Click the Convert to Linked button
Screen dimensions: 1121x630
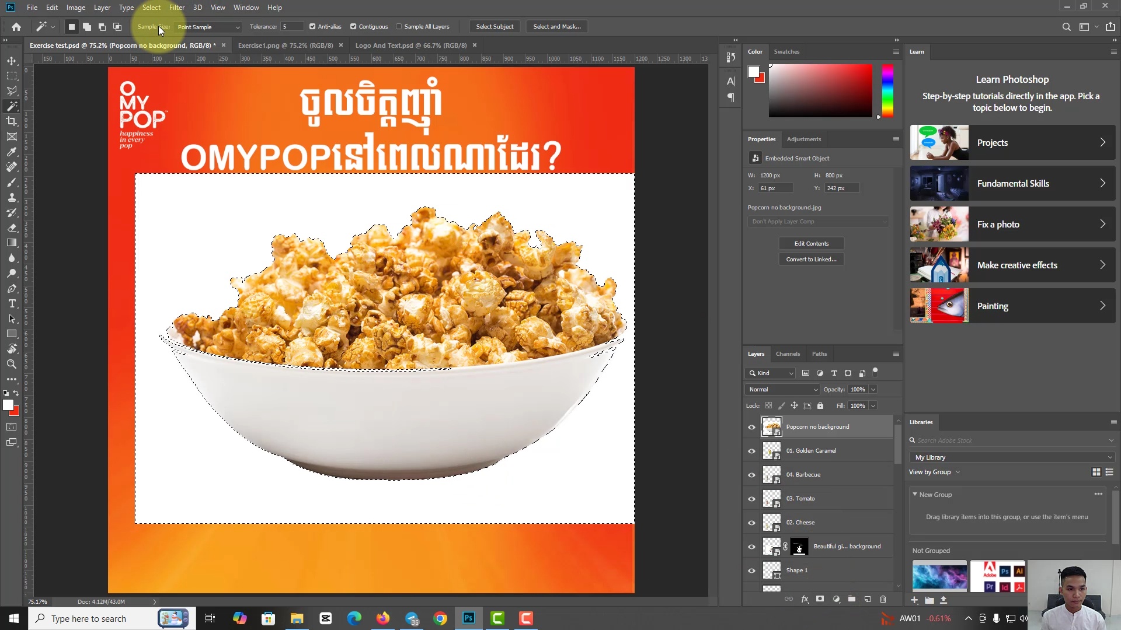(x=811, y=259)
